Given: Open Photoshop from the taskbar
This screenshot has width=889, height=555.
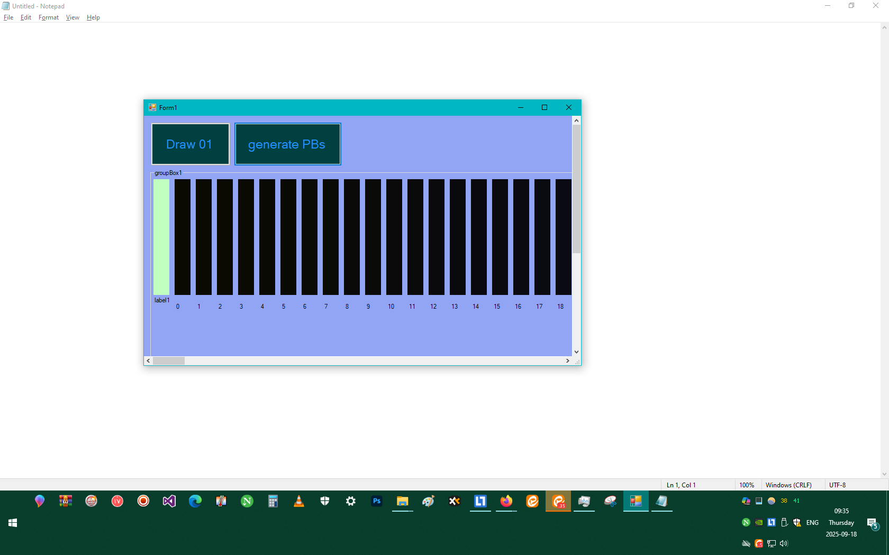Looking at the screenshot, I should point(376,501).
